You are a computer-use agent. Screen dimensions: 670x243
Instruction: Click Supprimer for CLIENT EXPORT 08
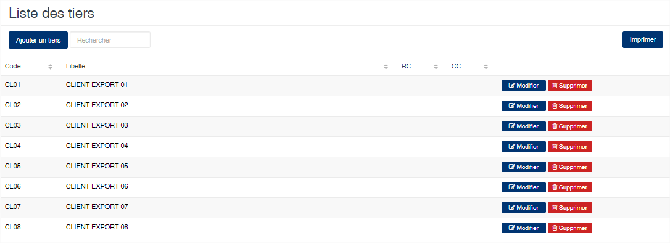[x=569, y=228]
